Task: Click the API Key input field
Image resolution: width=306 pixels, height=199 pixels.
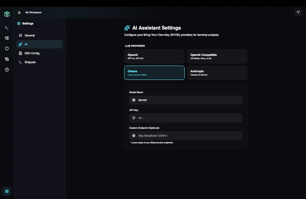Action: [x=186, y=118]
